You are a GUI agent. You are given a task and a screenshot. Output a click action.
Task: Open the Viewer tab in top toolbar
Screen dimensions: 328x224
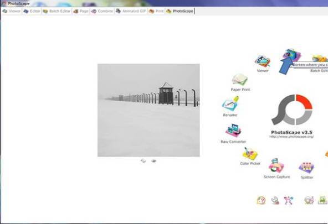click(12, 11)
